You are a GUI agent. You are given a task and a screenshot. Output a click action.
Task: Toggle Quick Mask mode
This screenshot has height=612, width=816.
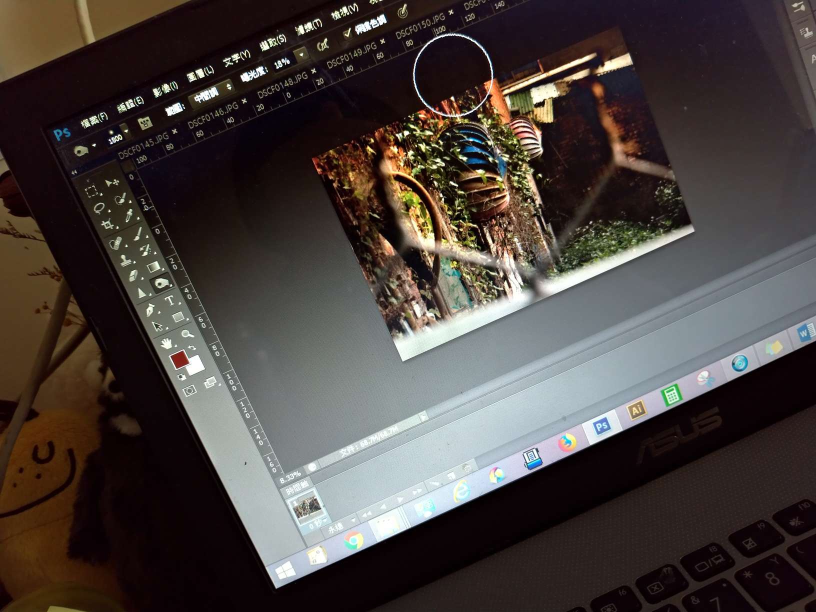[x=190, y=391]
